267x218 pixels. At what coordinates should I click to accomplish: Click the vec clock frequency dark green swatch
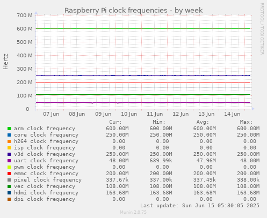(x=9, y=186)
